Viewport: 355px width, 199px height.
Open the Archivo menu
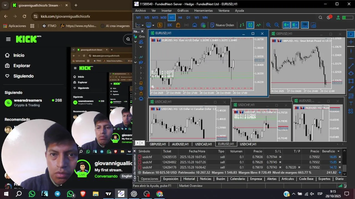coord(140,11)
